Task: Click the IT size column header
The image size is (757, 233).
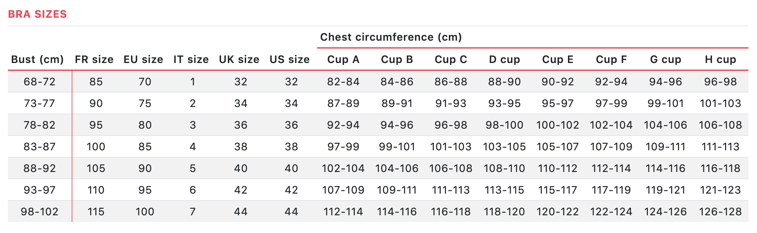Action: (x=191, y=59)
